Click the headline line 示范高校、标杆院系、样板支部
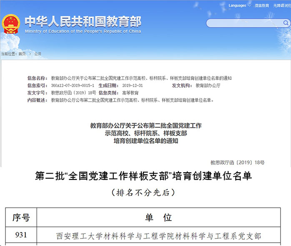Screen dimensions: 291x246 (146, 133)
